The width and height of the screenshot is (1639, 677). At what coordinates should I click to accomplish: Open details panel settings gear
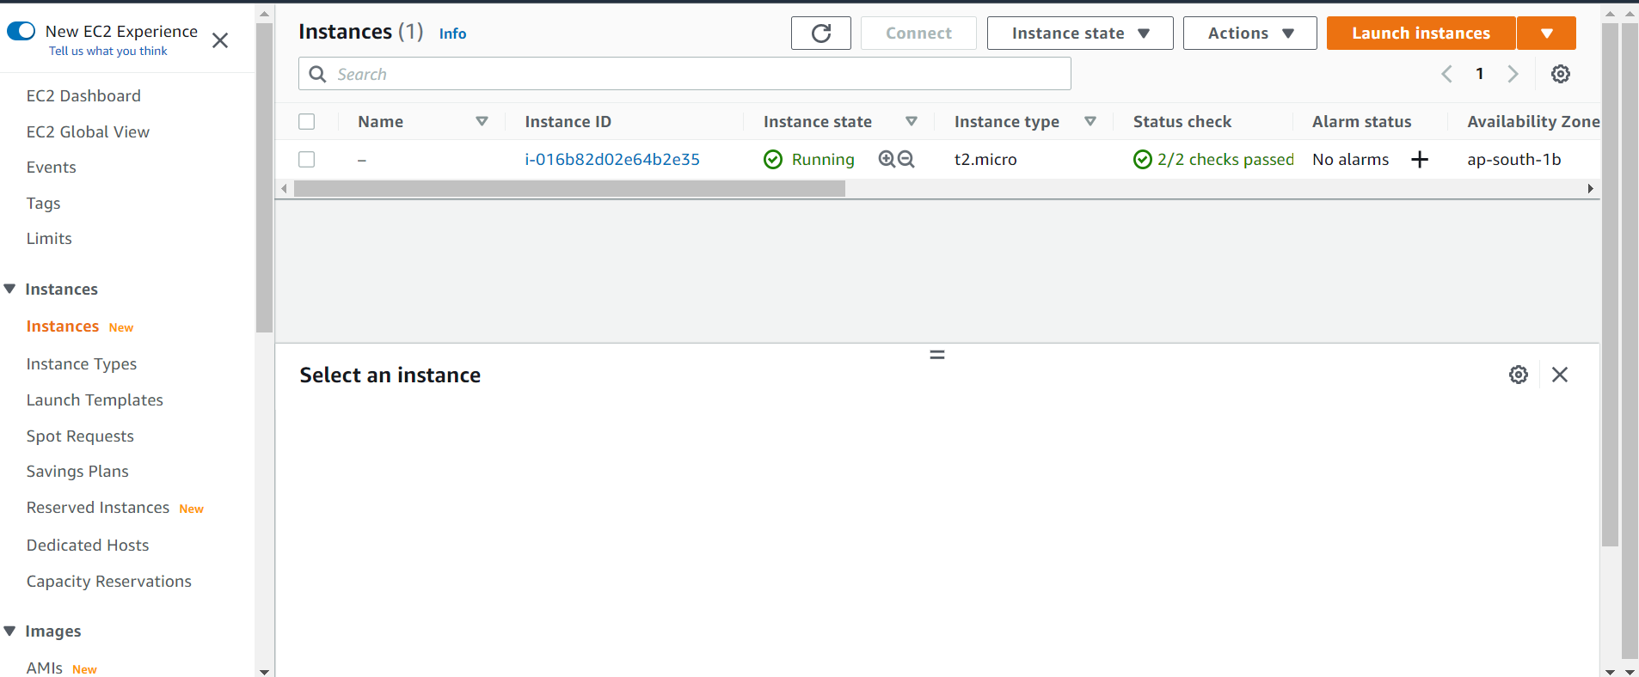point(1519,375)
